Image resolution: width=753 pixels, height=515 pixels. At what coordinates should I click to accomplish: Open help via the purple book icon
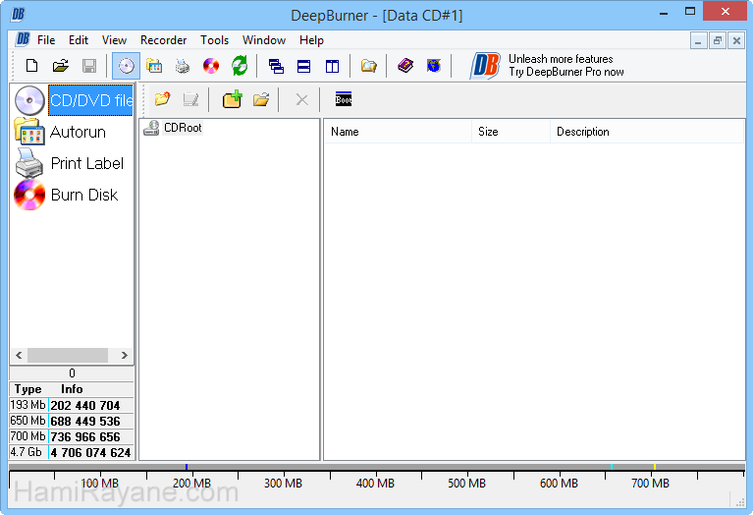(x=405, y=66)
